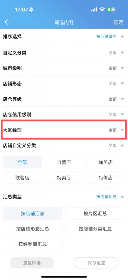Choose the 特卖店 option

[x=64, y=178]
